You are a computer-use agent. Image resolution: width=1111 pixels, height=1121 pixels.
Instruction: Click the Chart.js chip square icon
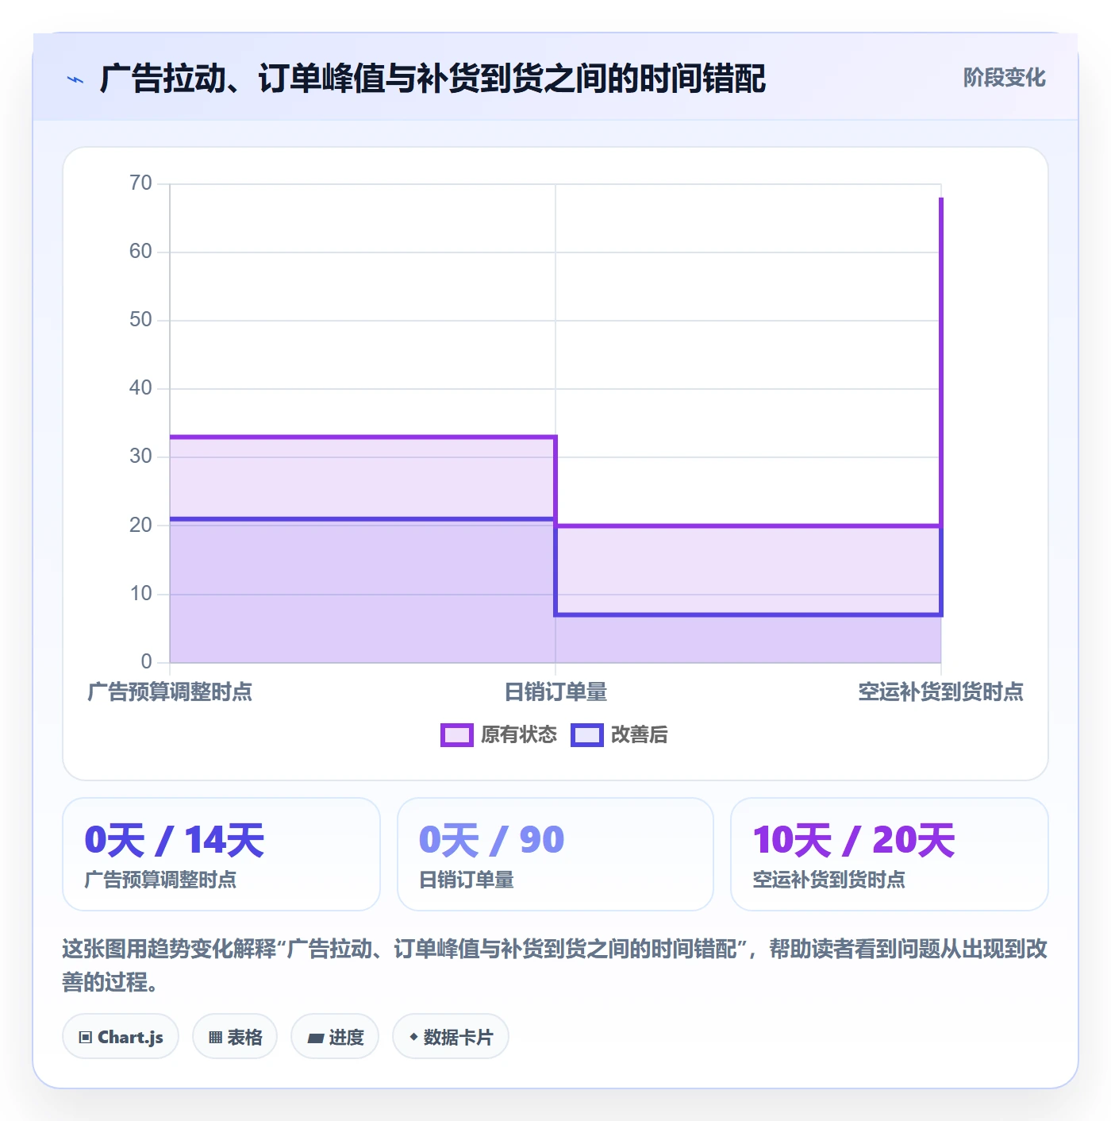(86, 1038)
